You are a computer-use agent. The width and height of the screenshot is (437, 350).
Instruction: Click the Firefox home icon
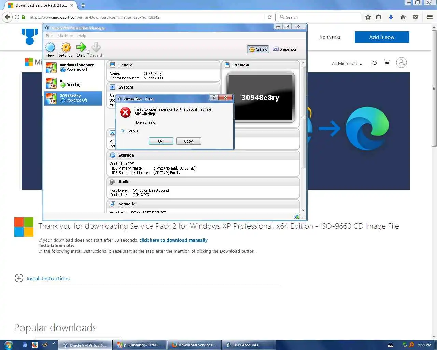403,17
